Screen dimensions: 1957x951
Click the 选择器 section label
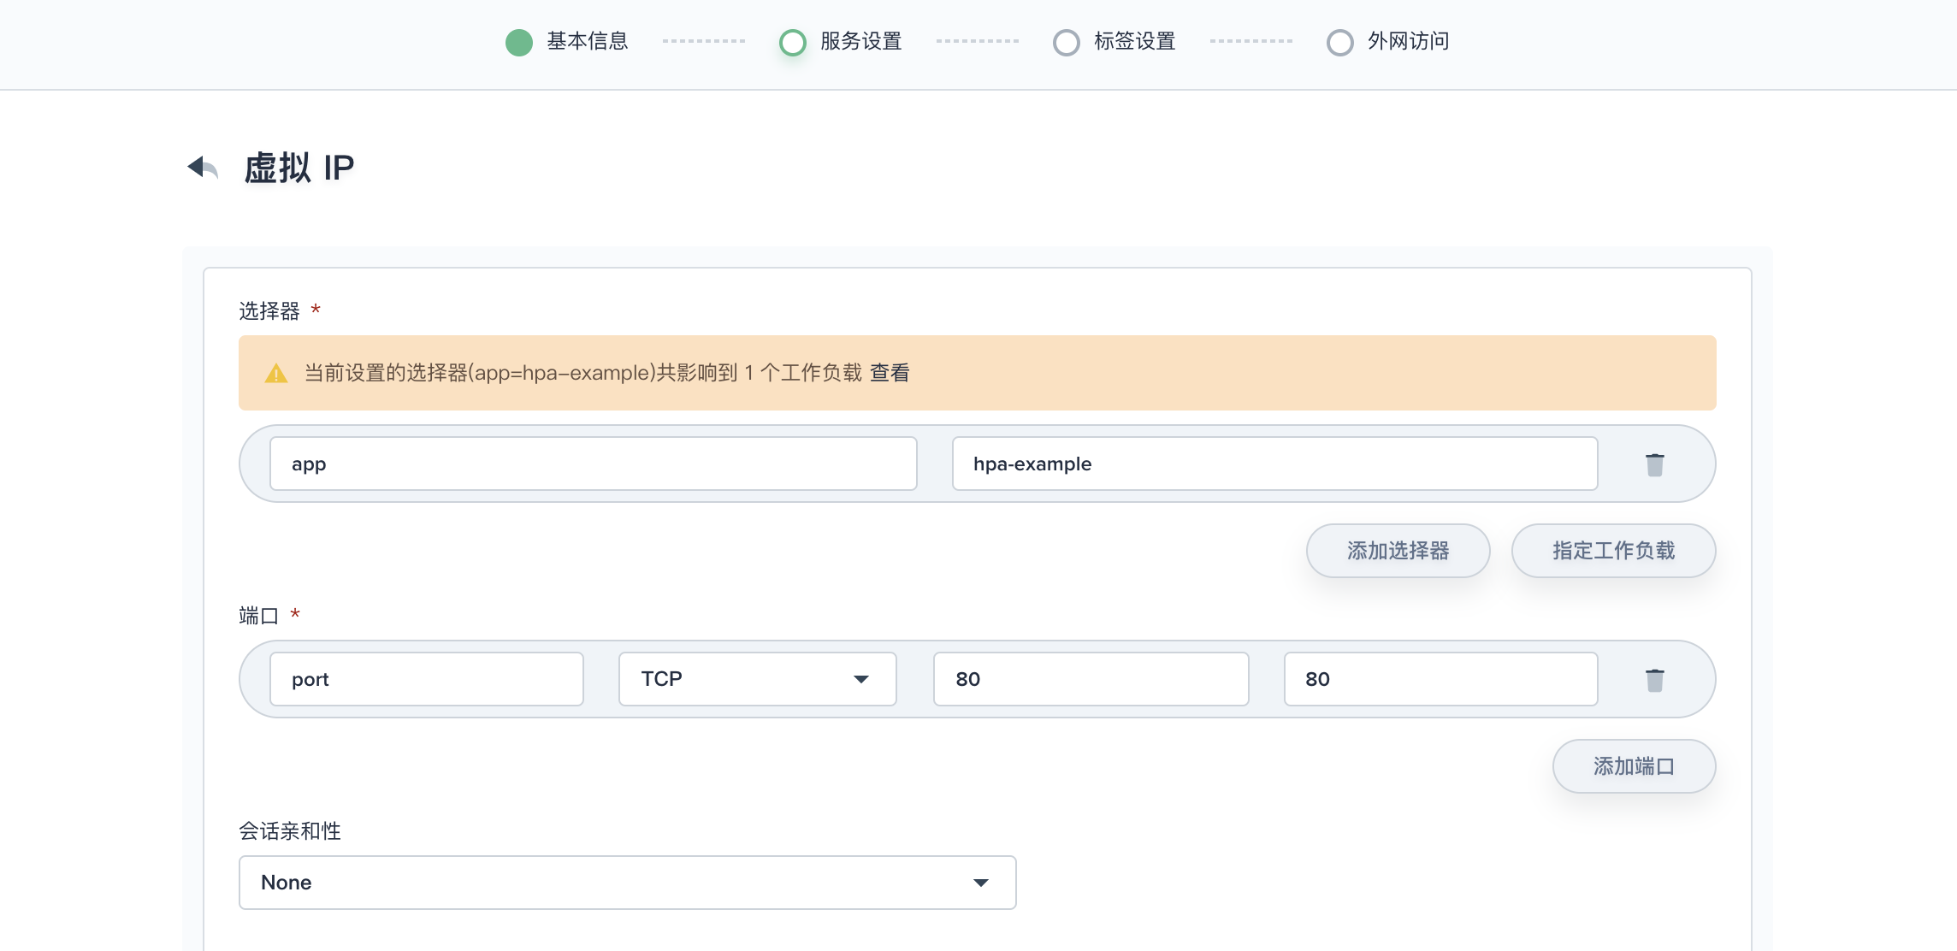[x=269, y=311]
